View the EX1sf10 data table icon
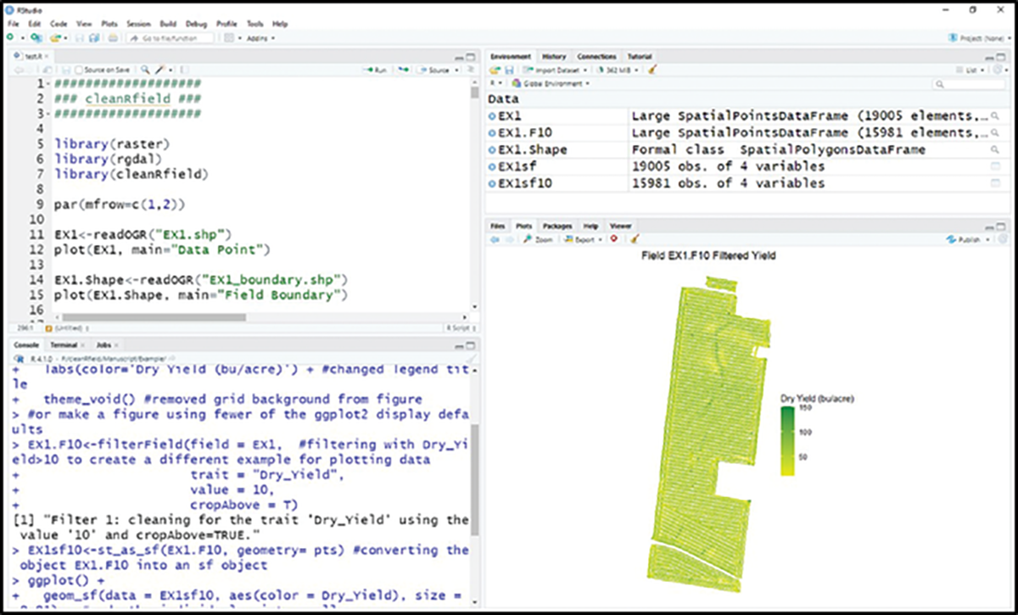Screen dimensions: 1018x615 click(x=995, y=183)
